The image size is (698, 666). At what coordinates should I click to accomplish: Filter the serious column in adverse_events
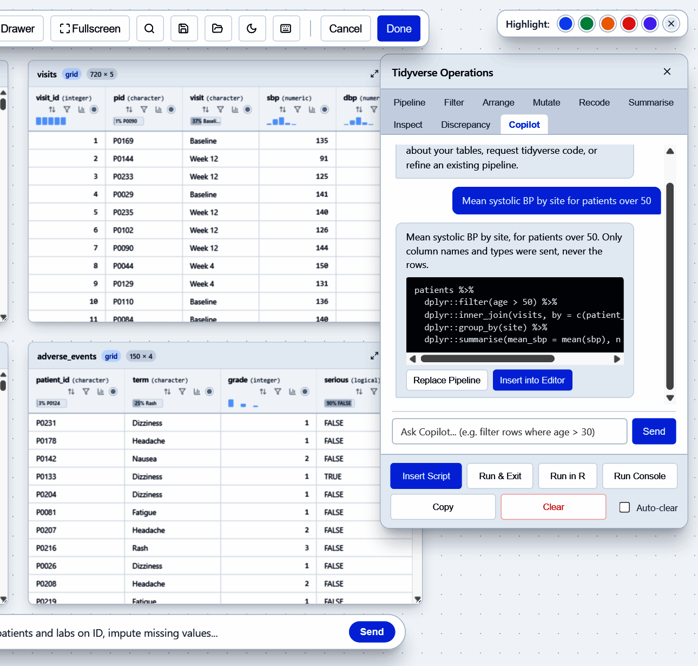click(374, 391)
